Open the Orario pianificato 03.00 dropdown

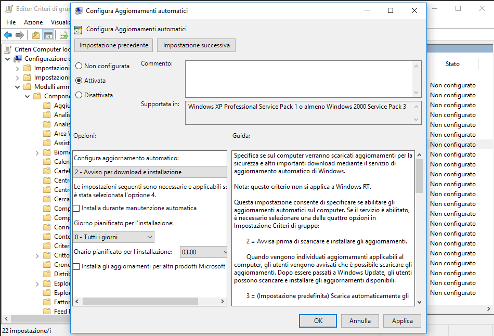tap(204, 252)
